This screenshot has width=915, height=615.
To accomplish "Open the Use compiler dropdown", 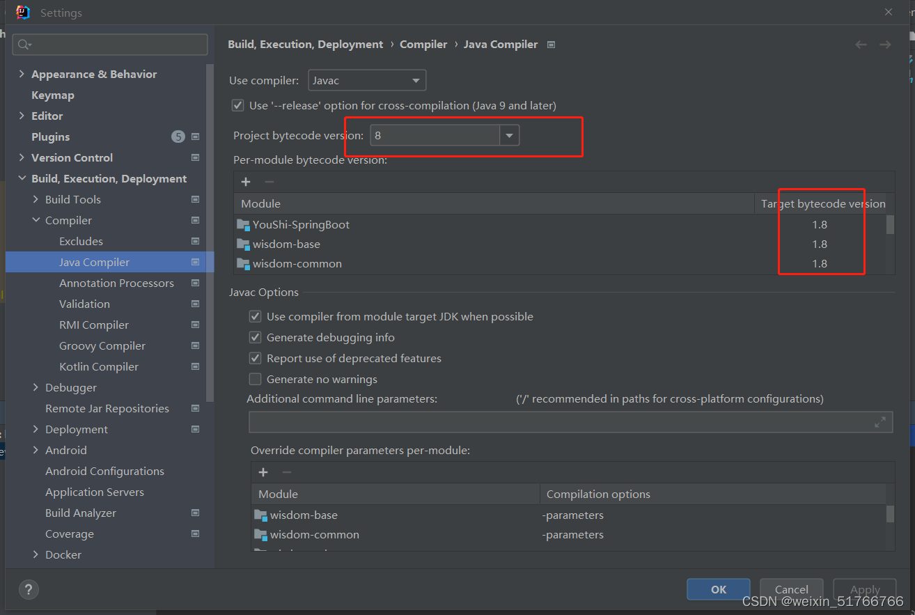I will [x=415, y=80].
